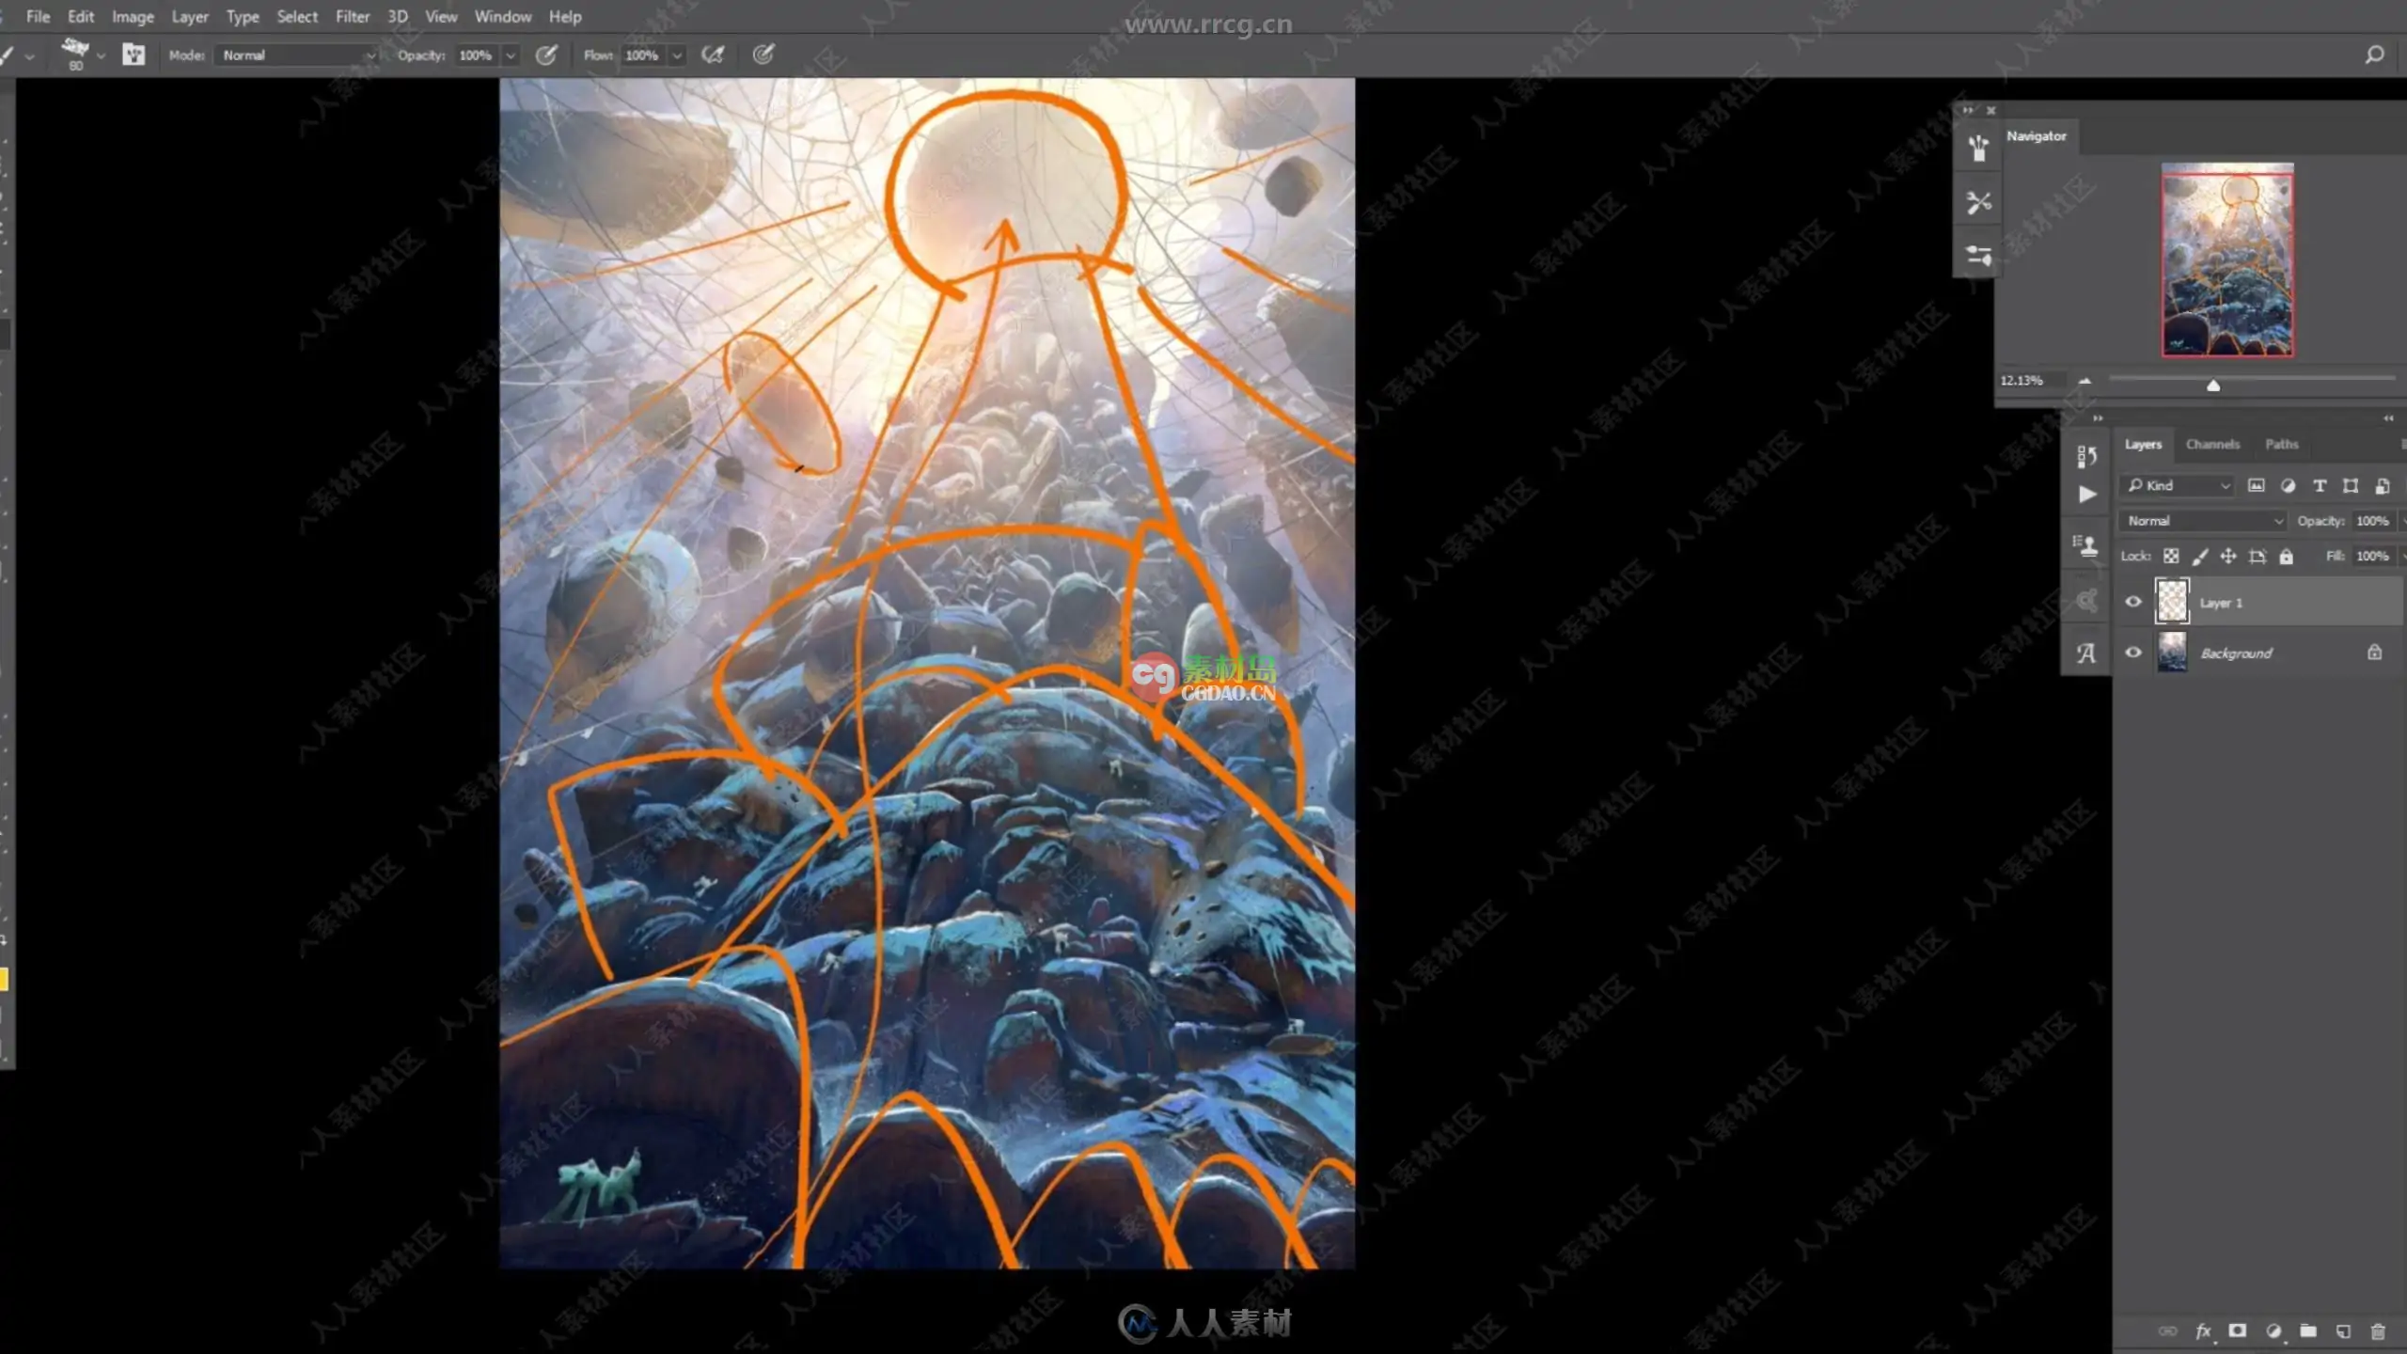This screenshot has height=1354, width=2407.
Task: Click the layer Fill value field
Action: click(2372, 556)
